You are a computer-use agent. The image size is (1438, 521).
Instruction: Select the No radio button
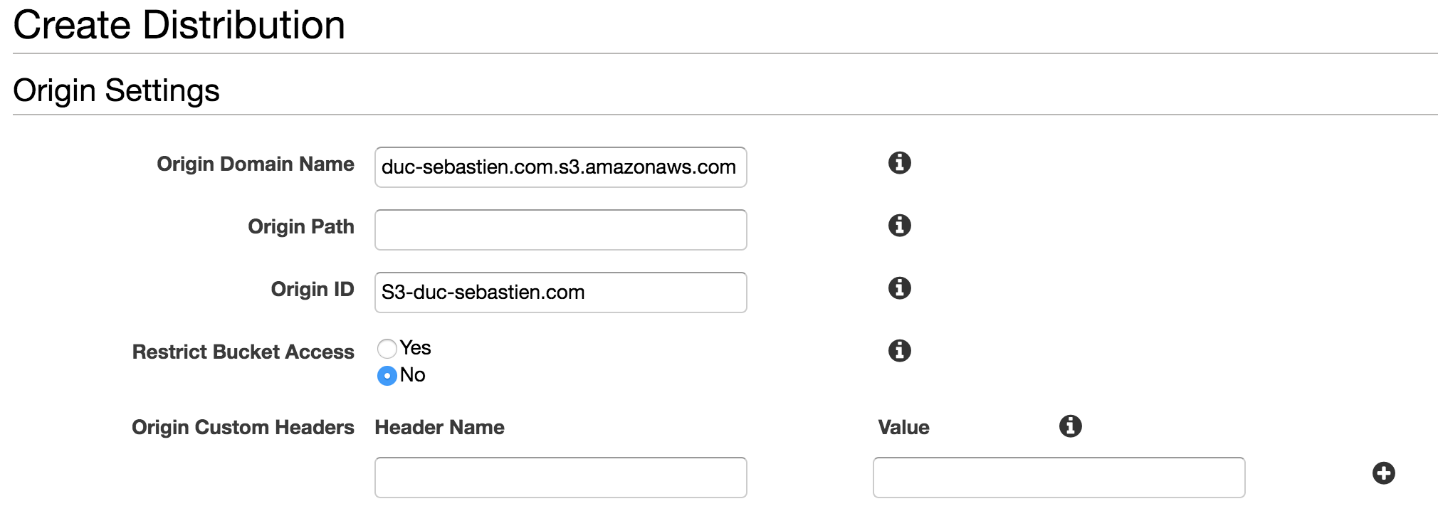click(x=387, y=376)
